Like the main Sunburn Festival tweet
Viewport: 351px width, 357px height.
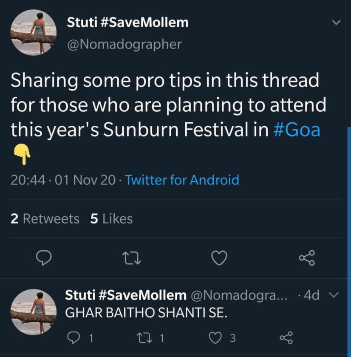pos(220,258)
